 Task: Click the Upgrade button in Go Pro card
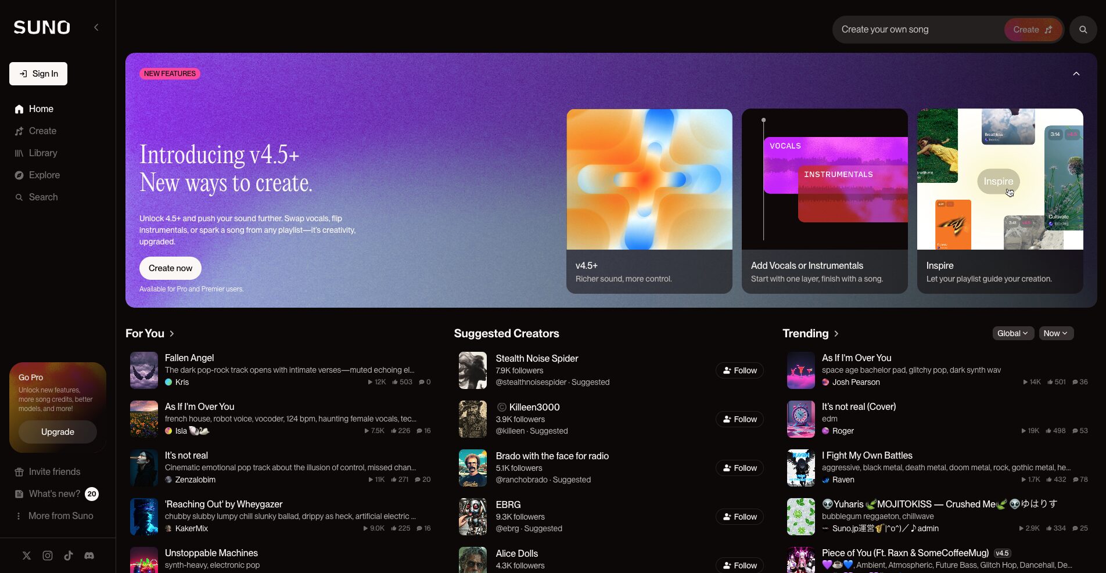[x=58, y=432]
